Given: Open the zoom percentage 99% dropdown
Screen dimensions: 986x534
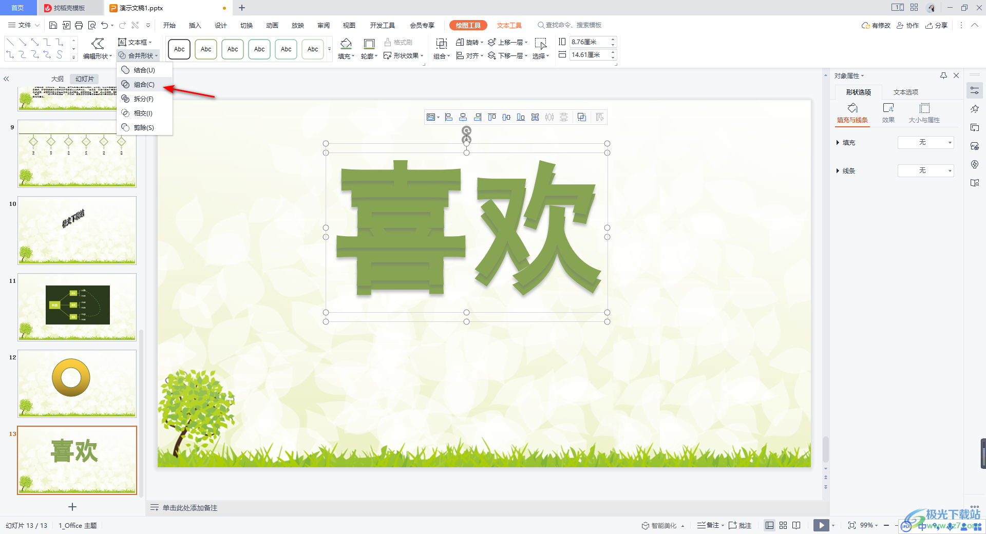Looking at the screenshot, I should (869, 525).
